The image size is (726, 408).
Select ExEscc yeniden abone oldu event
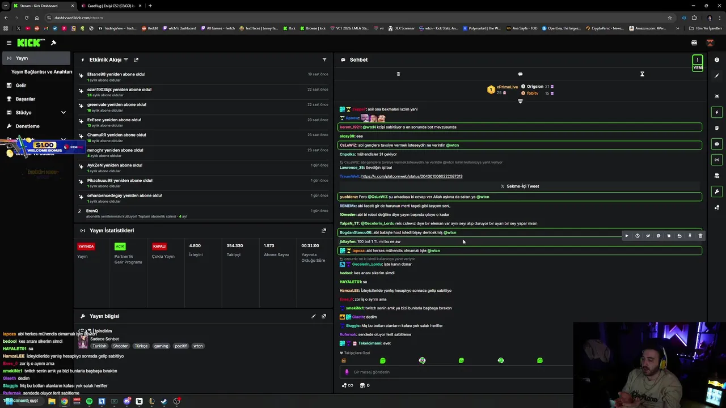(204, 122)
